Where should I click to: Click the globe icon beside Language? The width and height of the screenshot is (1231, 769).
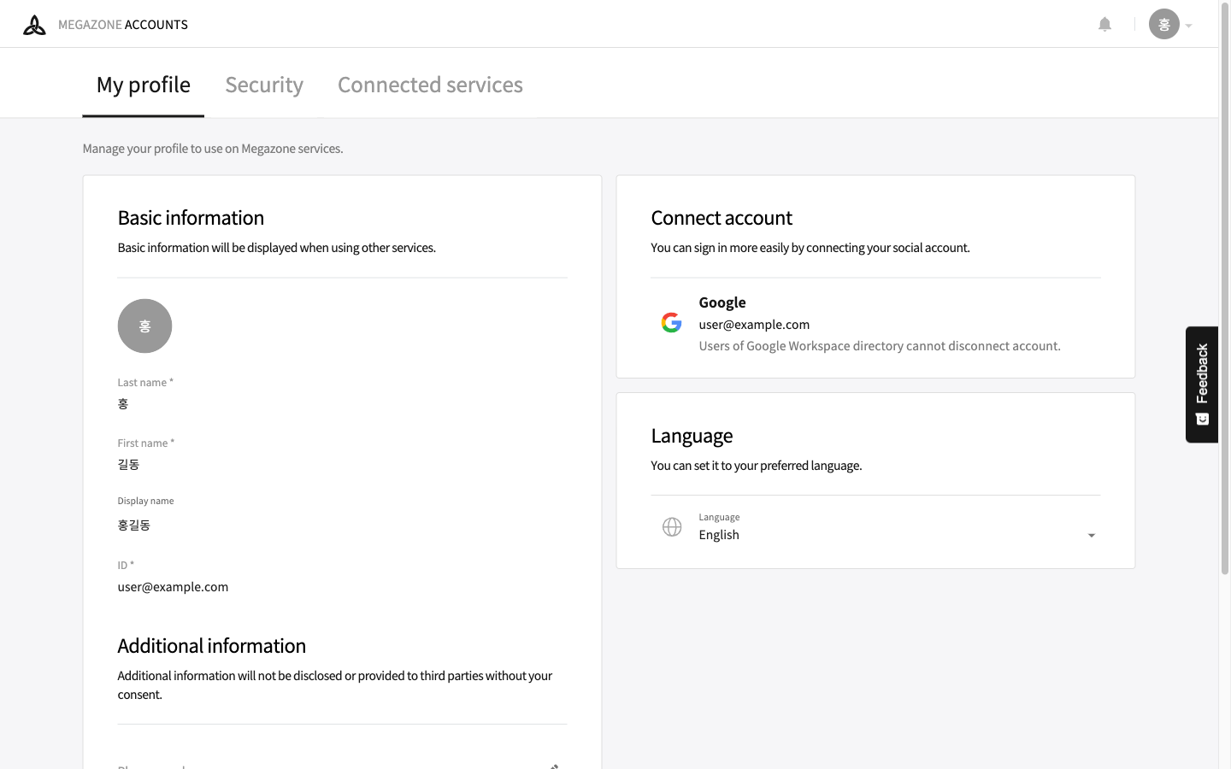tap(672, 527)
